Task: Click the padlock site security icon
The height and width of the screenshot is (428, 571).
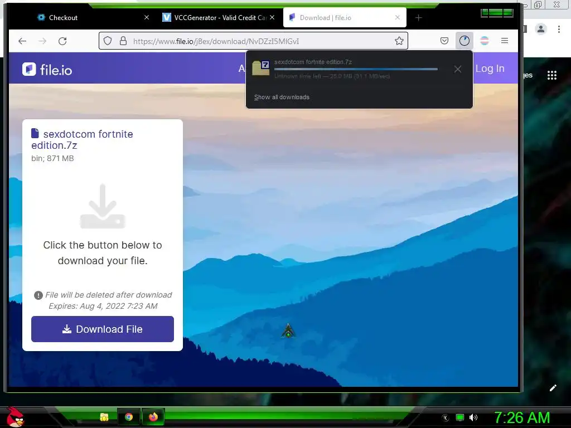Action: tap(123, 41)
